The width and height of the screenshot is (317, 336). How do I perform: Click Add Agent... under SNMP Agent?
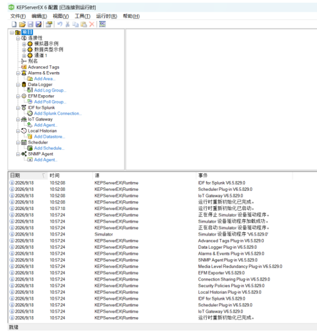[46, 159]
